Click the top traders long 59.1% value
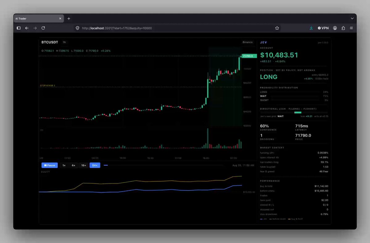This screenshot has height=243, width=370. tap(324, 162)
